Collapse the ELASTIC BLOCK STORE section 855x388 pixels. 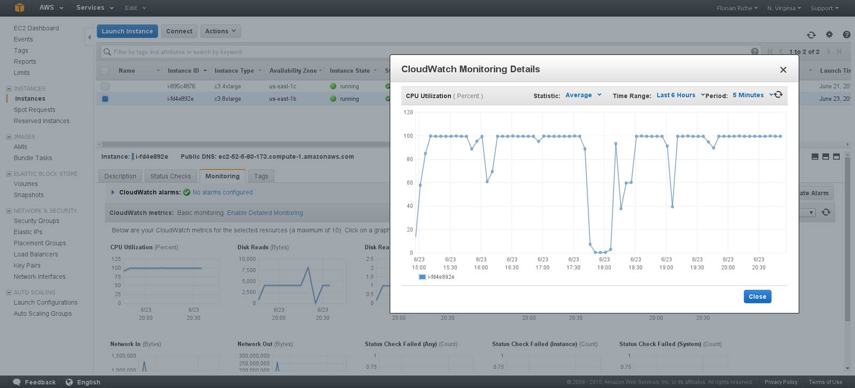click(x=9, y=174)
